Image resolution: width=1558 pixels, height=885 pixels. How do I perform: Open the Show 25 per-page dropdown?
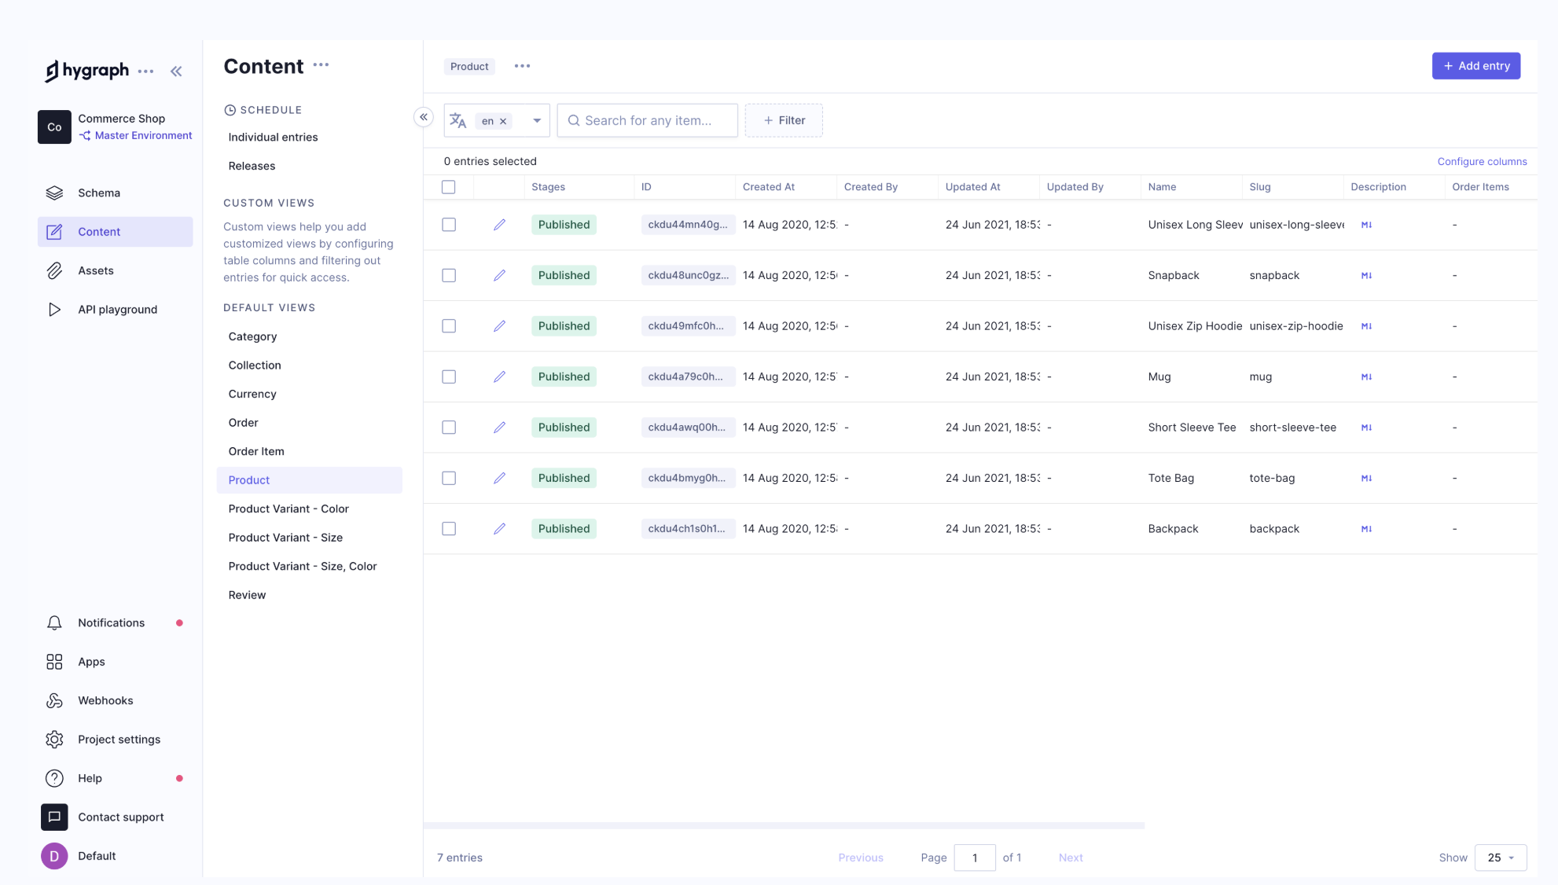[1500, 857]
